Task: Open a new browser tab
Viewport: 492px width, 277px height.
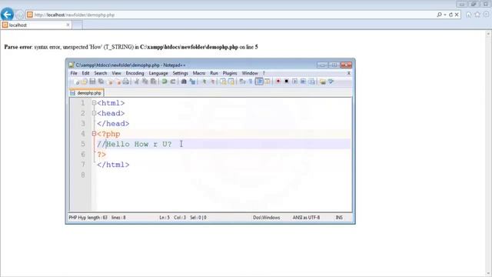Action: point(78,25)
